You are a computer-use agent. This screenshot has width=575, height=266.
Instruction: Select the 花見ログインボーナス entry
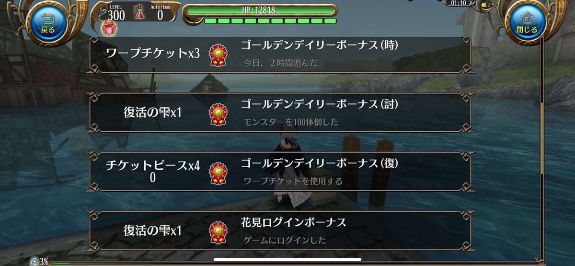(281, 231)
